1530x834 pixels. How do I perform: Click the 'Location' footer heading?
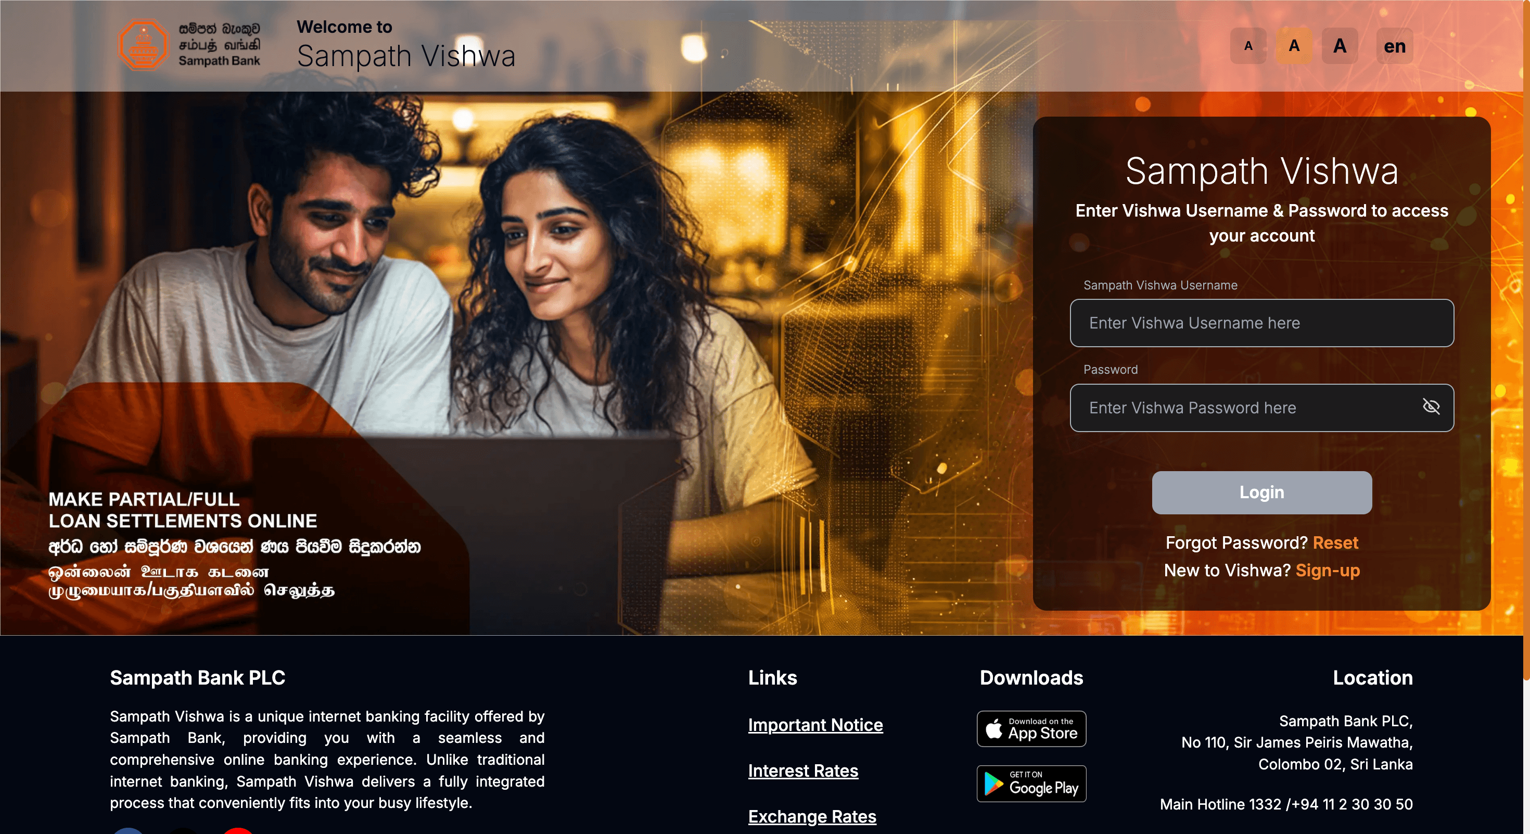coord(1373,678)
